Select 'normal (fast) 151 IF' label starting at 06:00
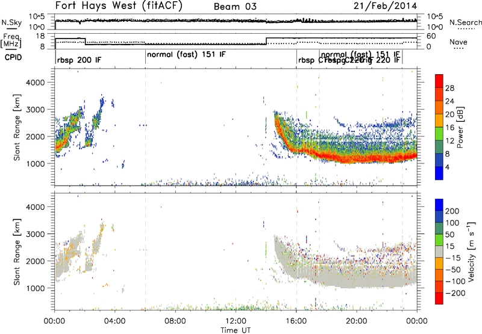The image size is (482, 334). (x=186, y=54)
